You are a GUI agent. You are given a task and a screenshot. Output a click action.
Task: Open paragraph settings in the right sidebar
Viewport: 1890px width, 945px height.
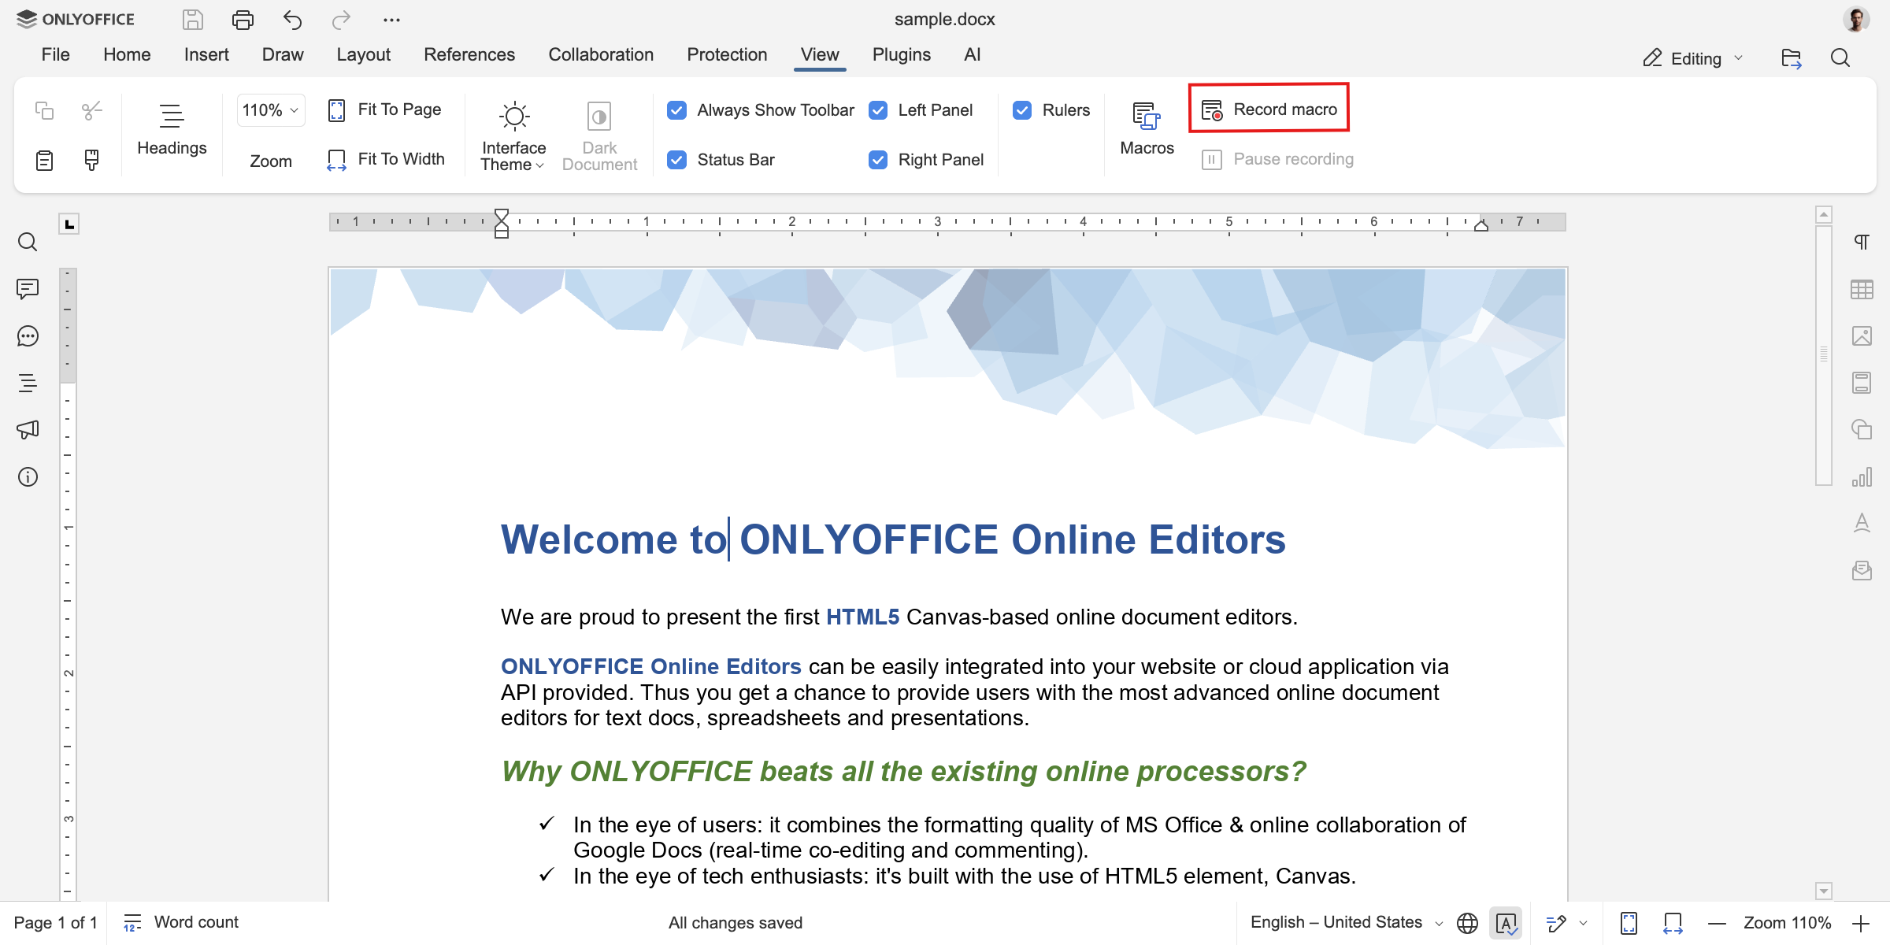tap(1863, 242)
